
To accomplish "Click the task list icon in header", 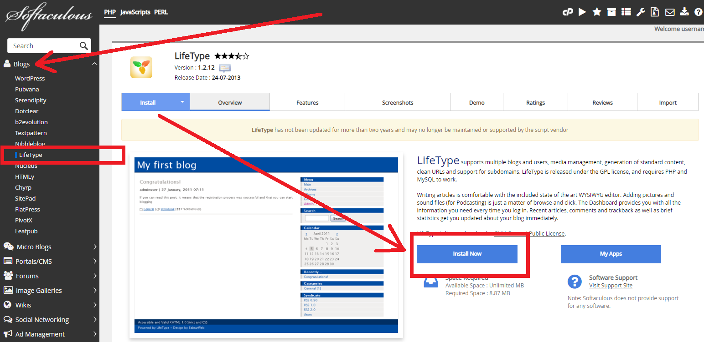I will click(x=626, y=12).
